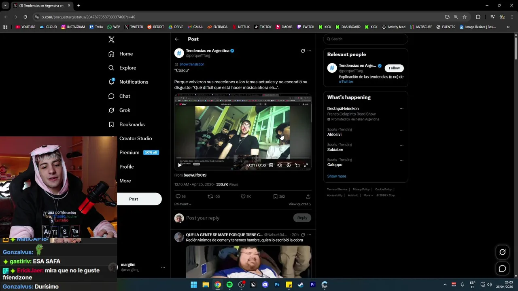This screenshot has width=518, height=291.
Task: Open Windows Start button
Action: click(194, 285)
